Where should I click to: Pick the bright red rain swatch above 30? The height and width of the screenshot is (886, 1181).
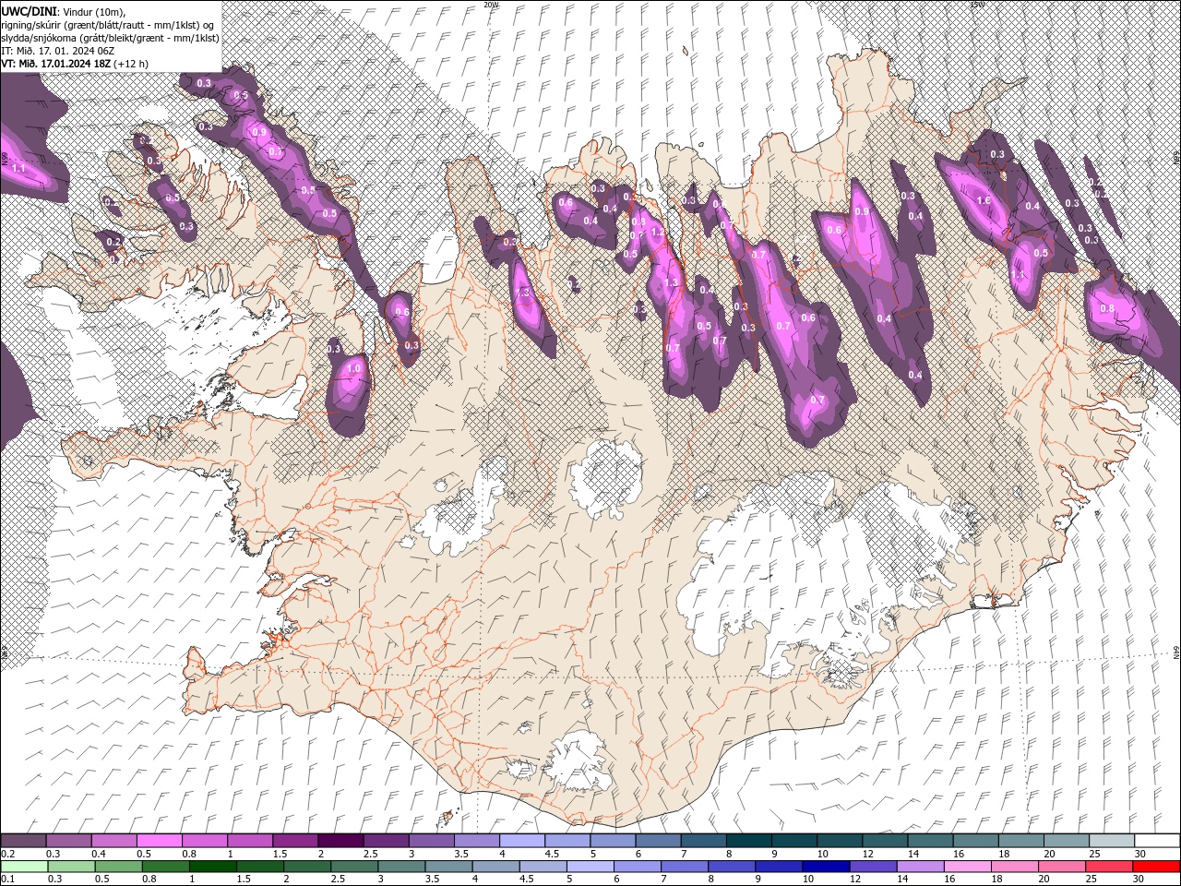pos(1157,867)
